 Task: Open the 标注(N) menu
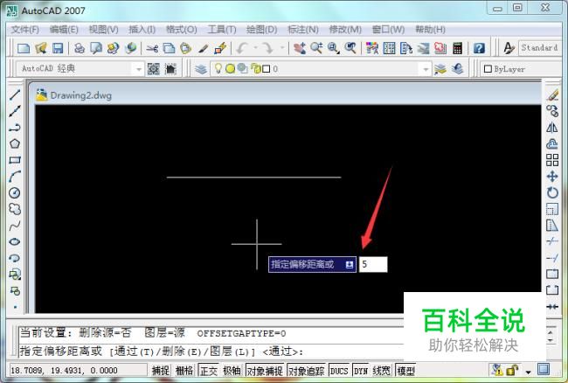303,30
